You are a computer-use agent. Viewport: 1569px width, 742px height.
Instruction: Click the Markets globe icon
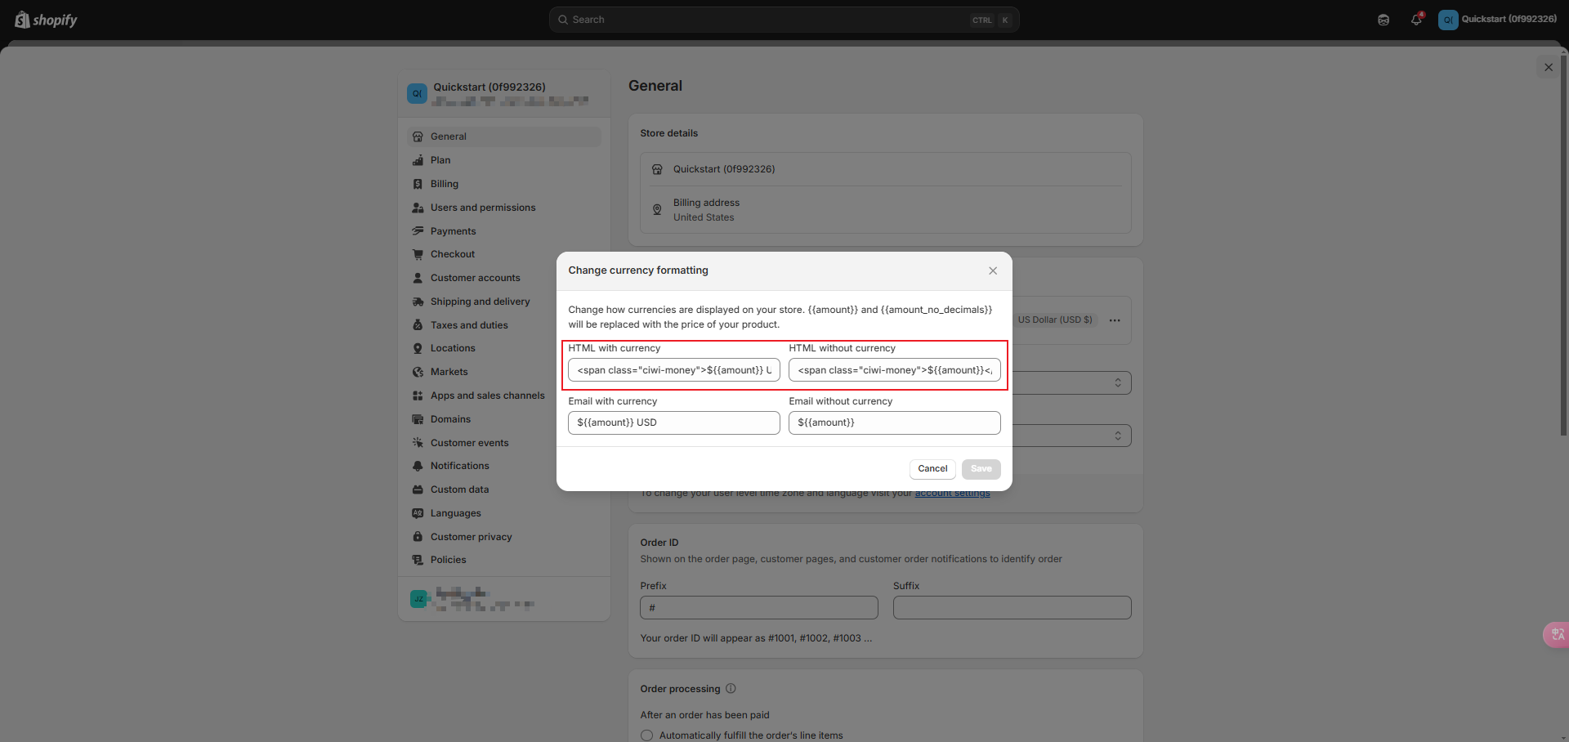[418, 372]
